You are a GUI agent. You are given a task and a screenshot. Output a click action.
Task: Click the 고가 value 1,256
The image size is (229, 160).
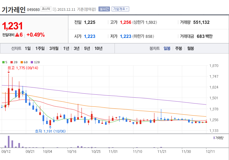click(x=125, y=22)
